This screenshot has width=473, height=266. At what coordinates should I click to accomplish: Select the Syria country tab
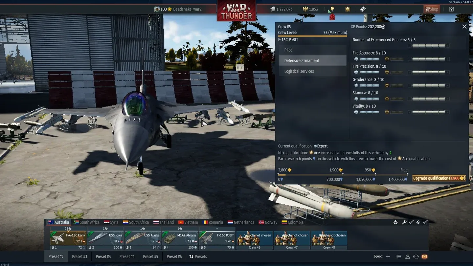111,222
